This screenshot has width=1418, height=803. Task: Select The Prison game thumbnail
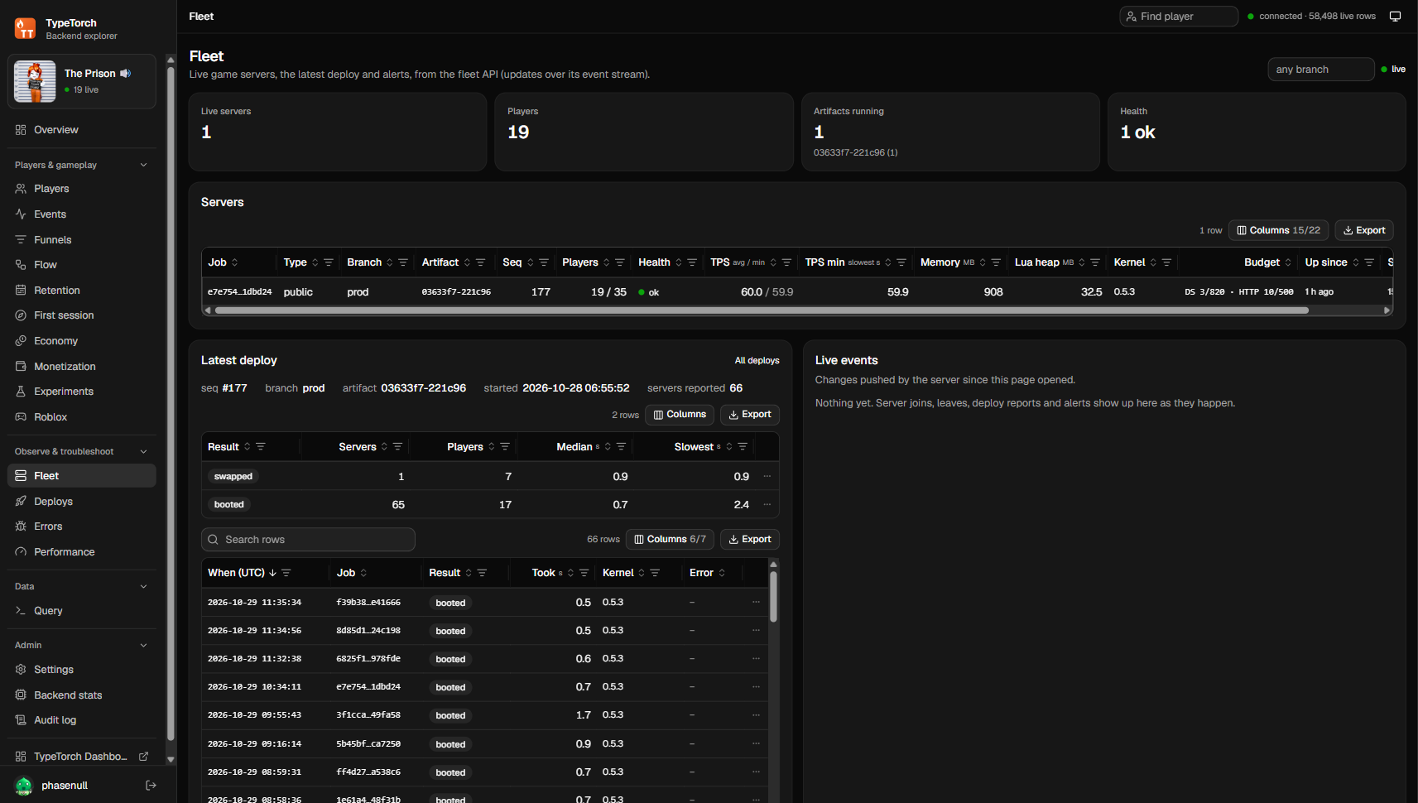35,81
